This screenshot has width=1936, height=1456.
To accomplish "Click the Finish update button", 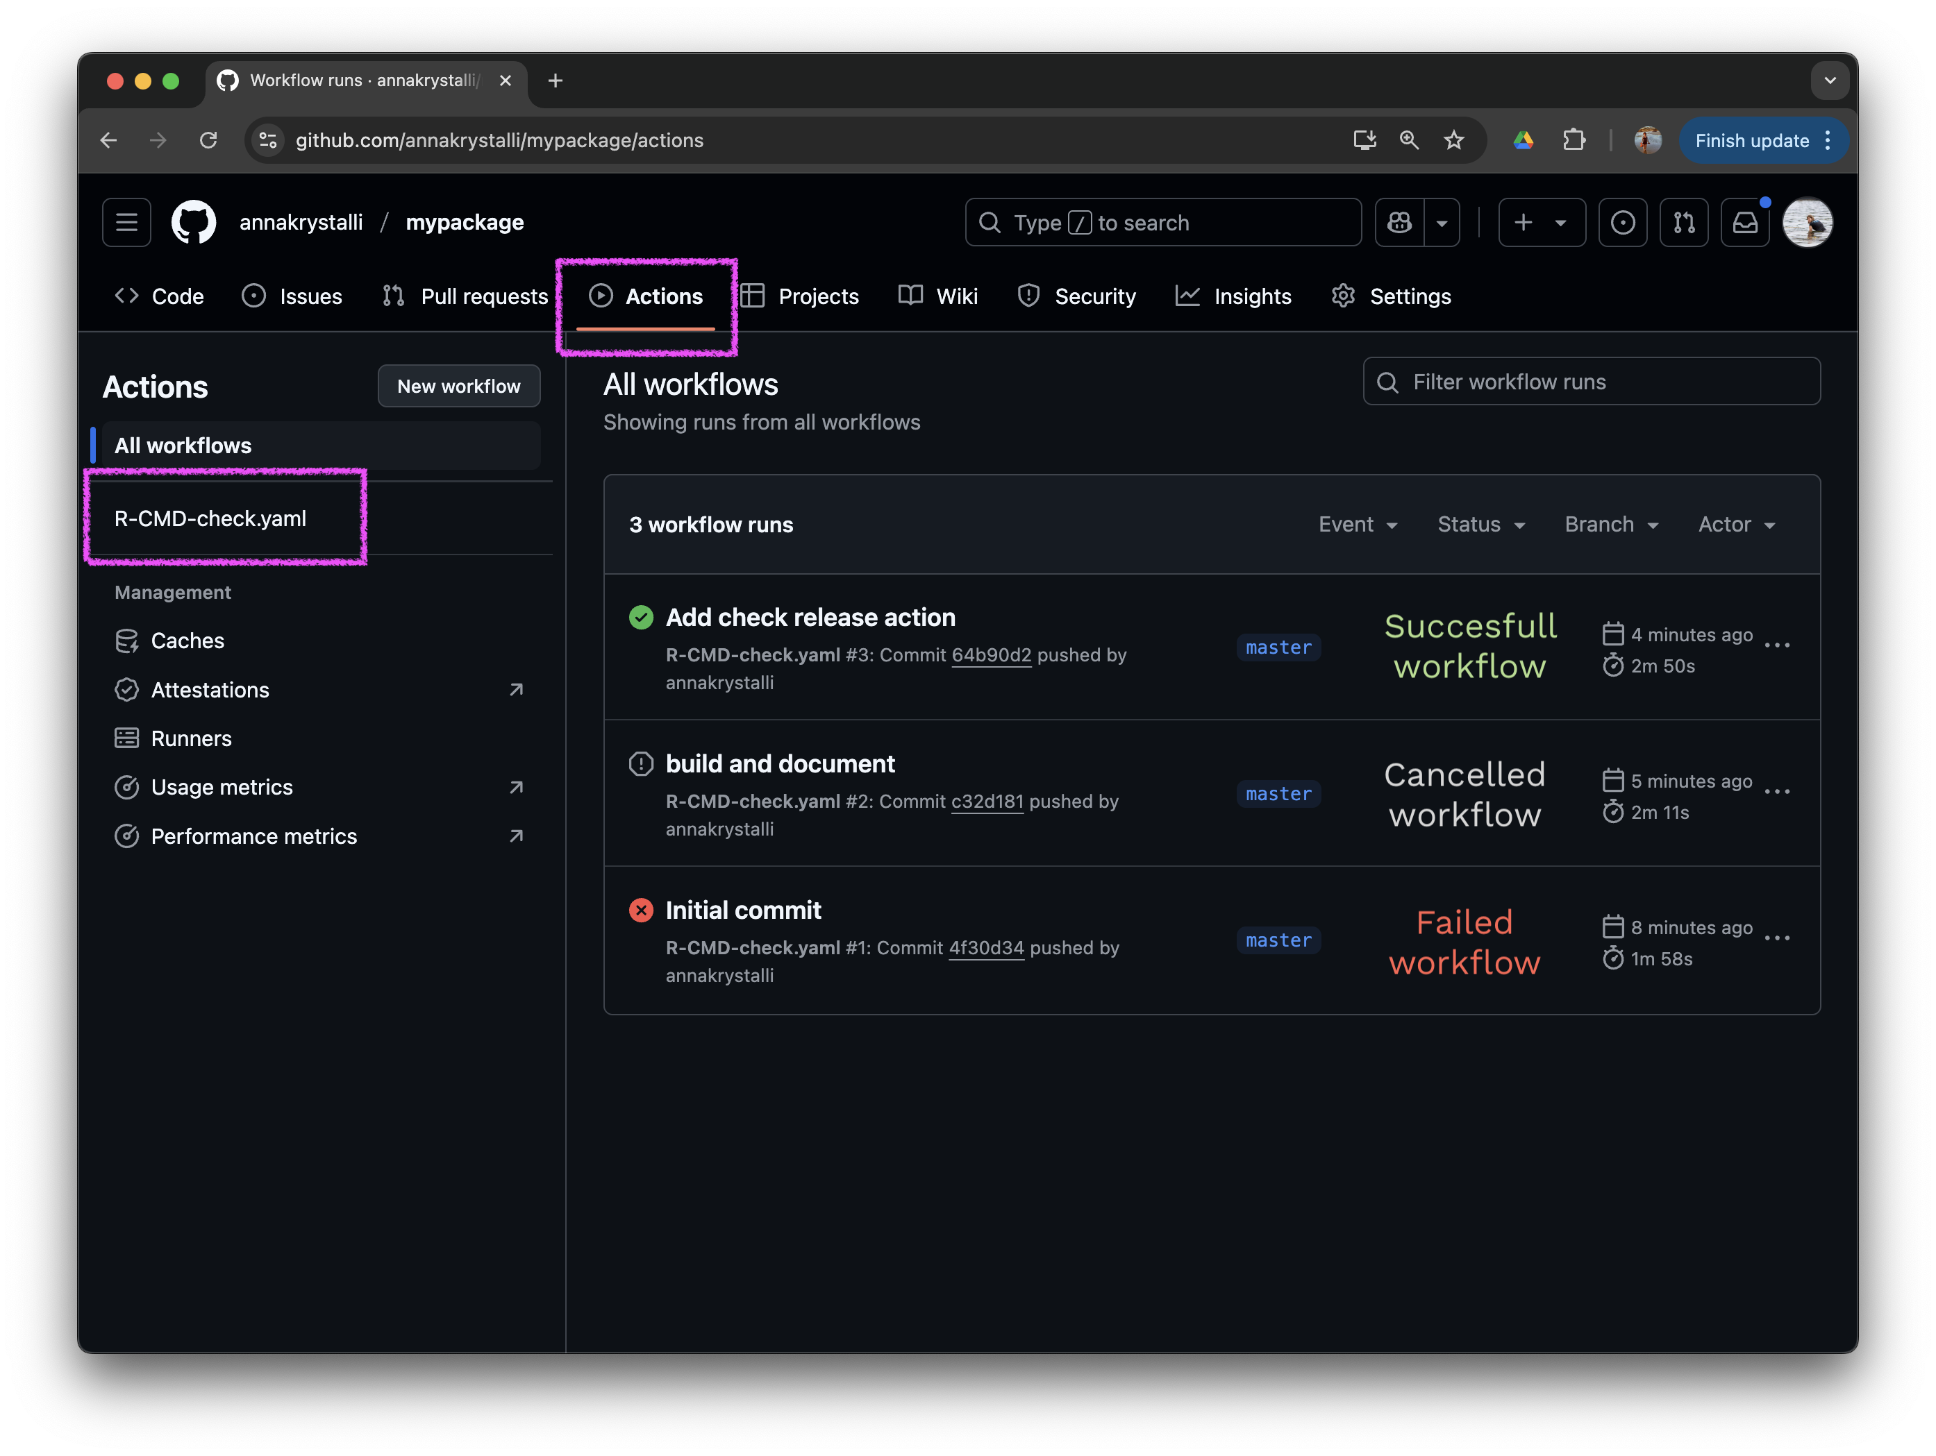I will click(1762, 141).
